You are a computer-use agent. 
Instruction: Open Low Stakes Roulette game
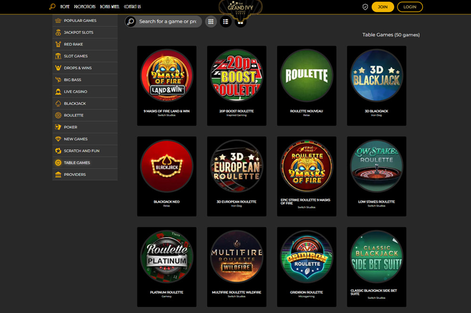(x=377, y=177)
